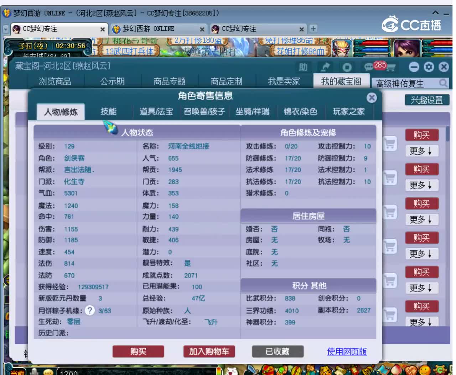Open the 坐骑/祥瑞 tab
This screenshot has height=375, width=456.
pyautogui.click(x=252, y=111)
